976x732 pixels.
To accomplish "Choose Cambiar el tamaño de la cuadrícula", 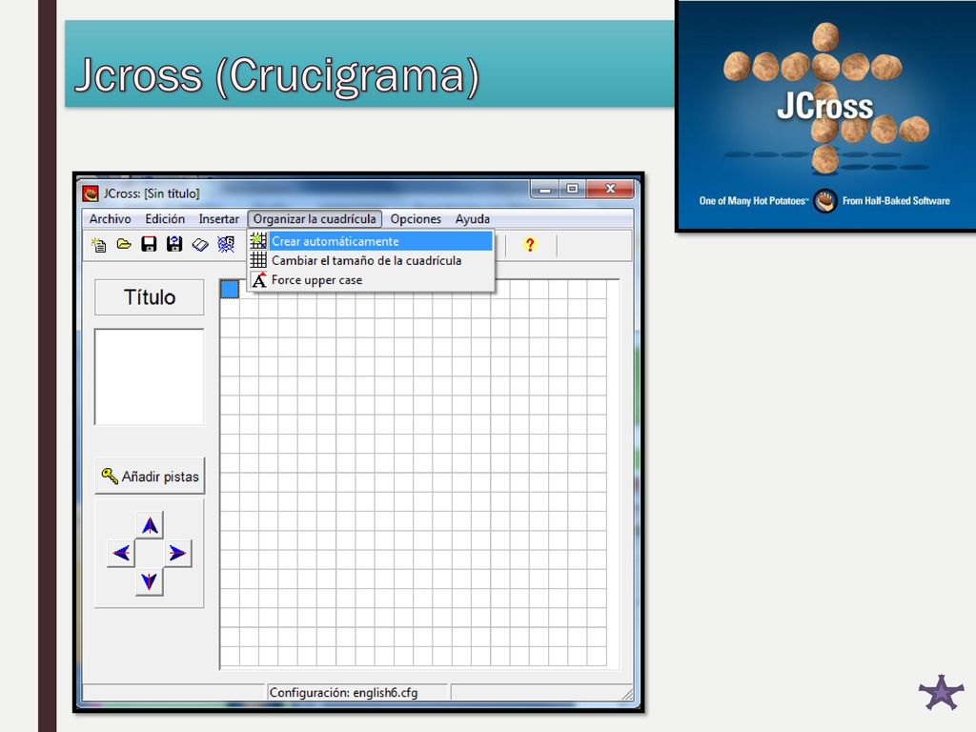I will (371, 260).
